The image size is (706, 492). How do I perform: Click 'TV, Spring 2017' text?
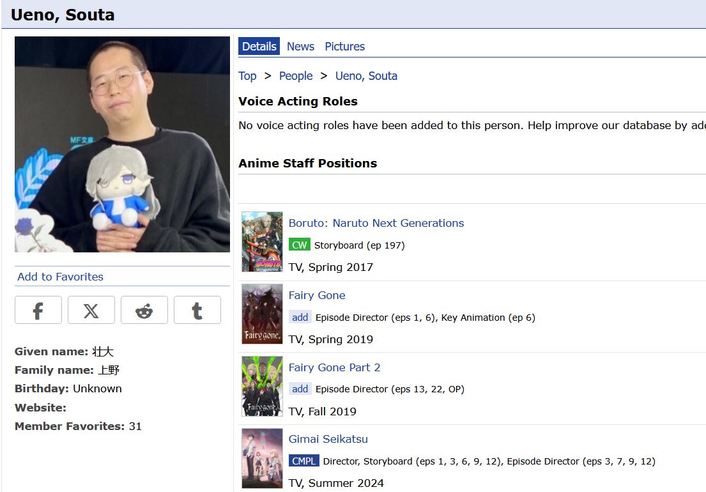pyautogui.click(x=330, y=267)
